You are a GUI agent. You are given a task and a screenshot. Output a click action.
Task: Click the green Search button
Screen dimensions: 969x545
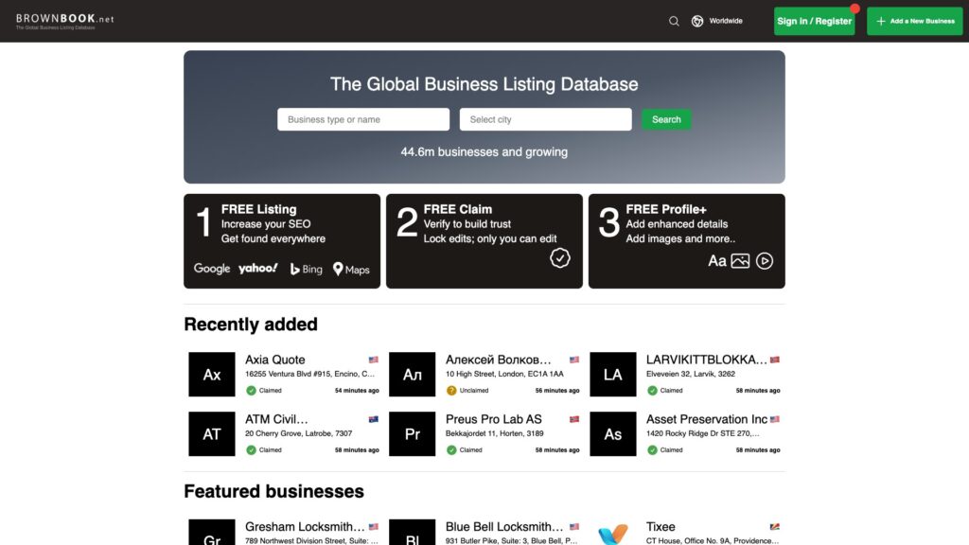pyautogui.click(x=666, y=119)
